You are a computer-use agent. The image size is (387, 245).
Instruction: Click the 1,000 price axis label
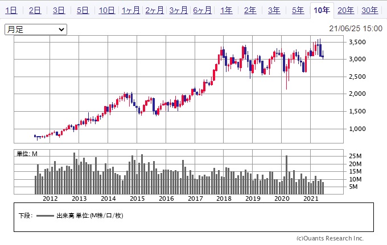pyautogui.click(x=357, y=129)
